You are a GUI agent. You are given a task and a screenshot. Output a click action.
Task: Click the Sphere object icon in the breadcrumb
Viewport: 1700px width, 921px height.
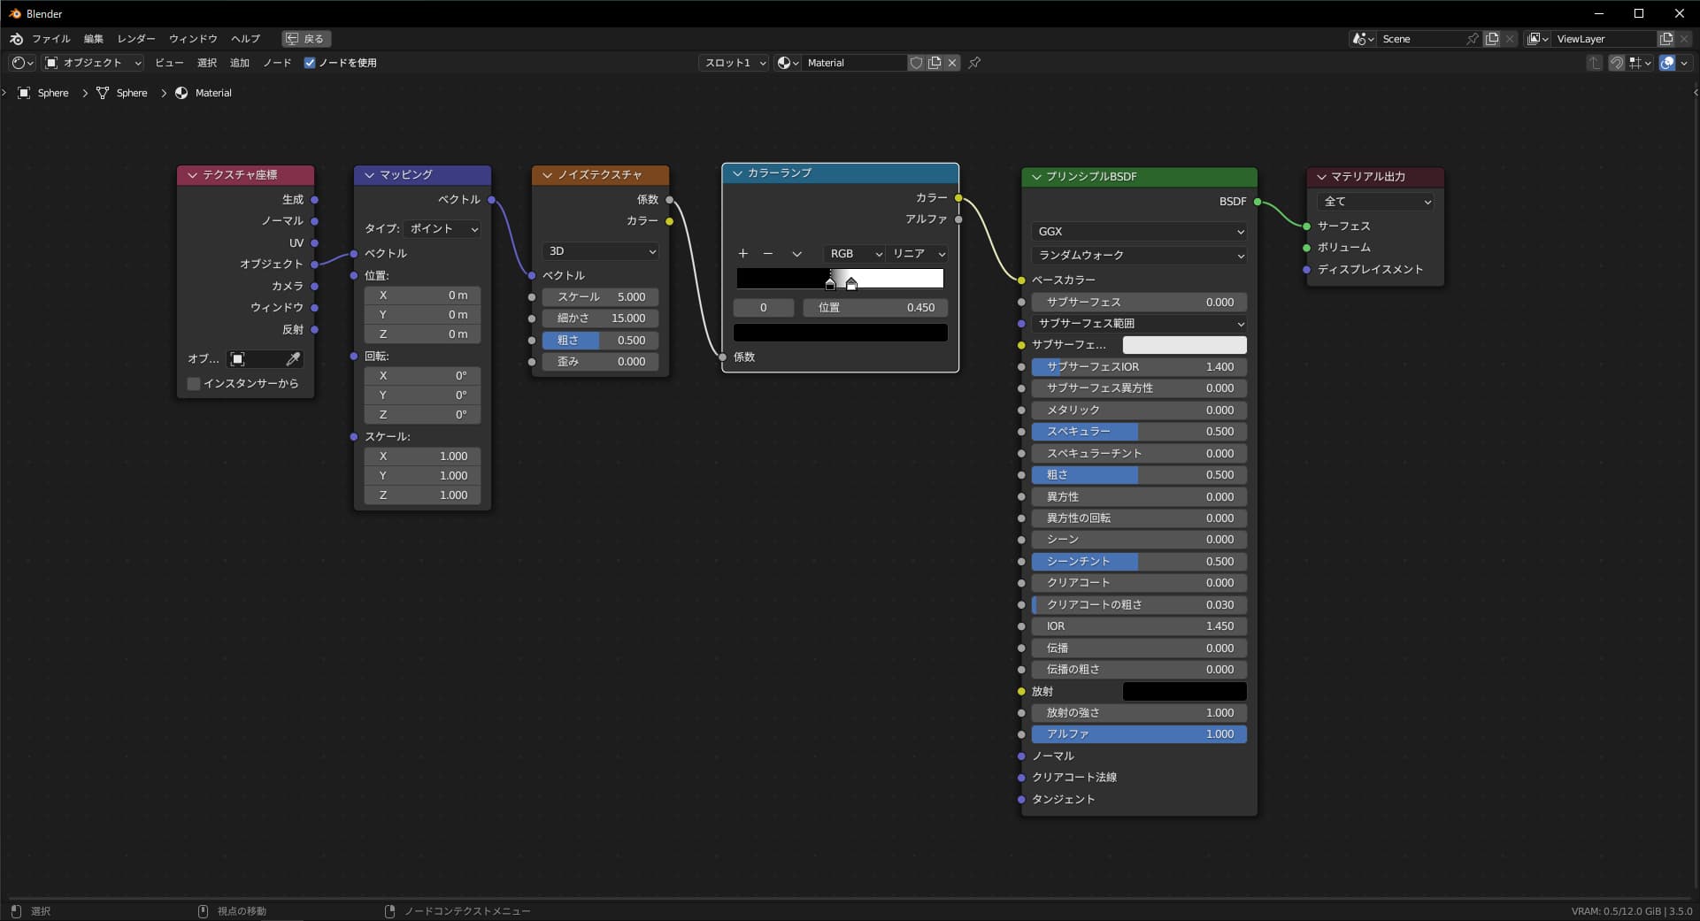point(24,93)
